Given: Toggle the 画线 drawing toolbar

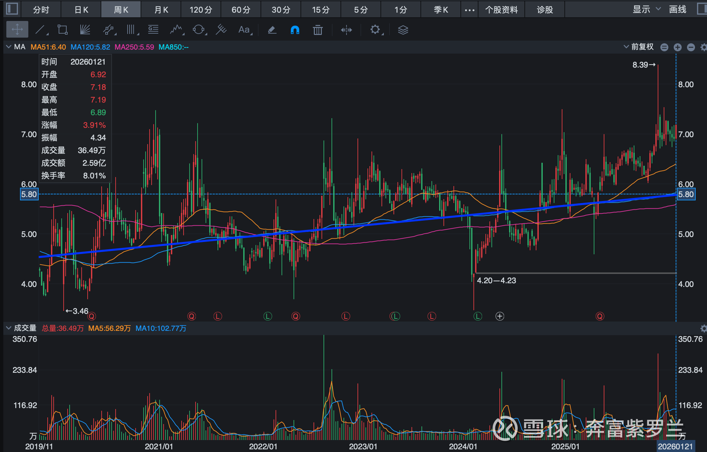Looking at the screenshot, I should pos(677,9).
